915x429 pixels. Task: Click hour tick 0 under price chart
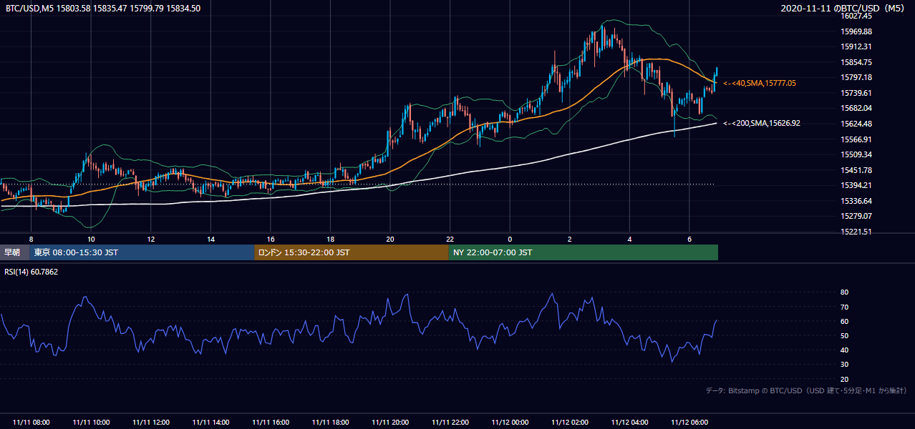tap(510, 239)
